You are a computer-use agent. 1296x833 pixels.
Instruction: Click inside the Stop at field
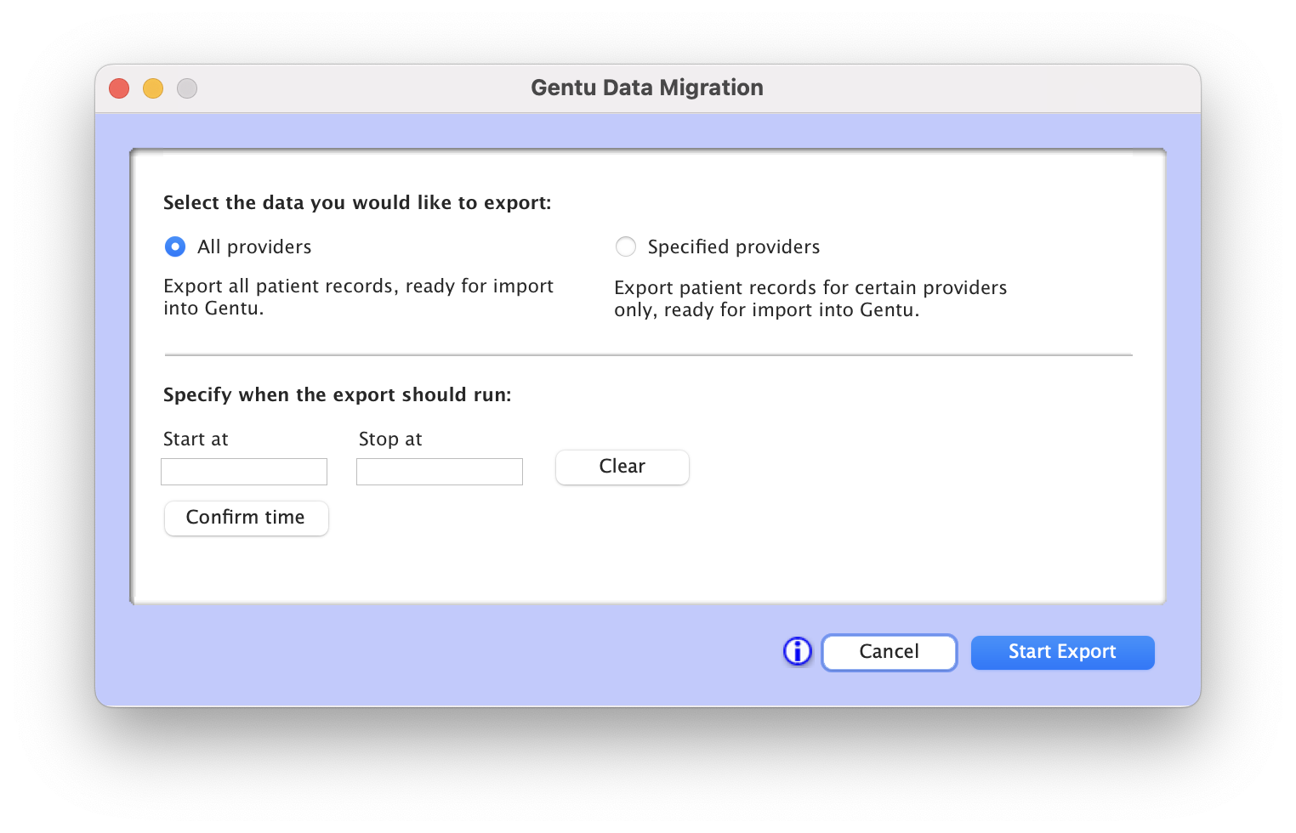click(x=439, y=471)
